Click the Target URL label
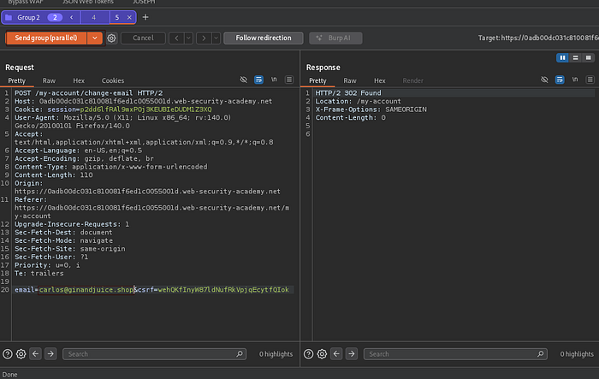Viewport: 599px width, 379px height. [538, 38]
